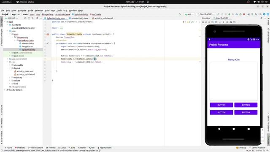
Task: Select activity_main.xml in layout folder
Action: coord(24,71)
